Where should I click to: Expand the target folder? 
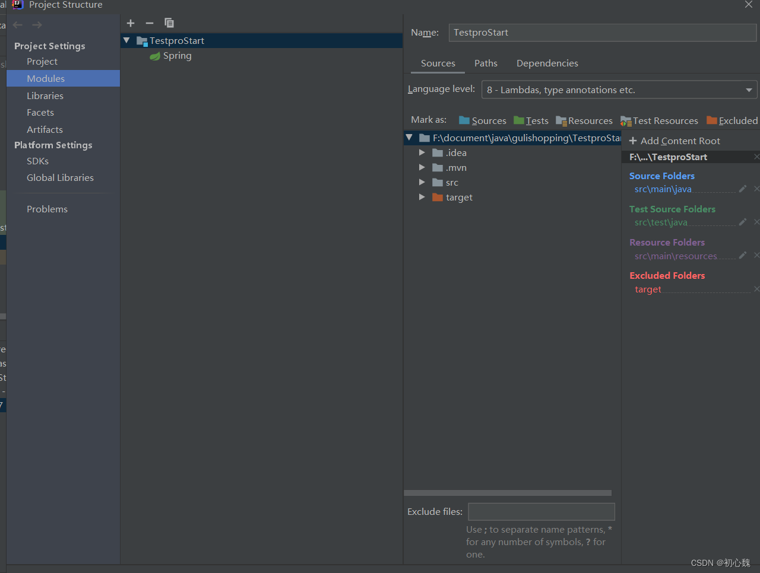422,197
